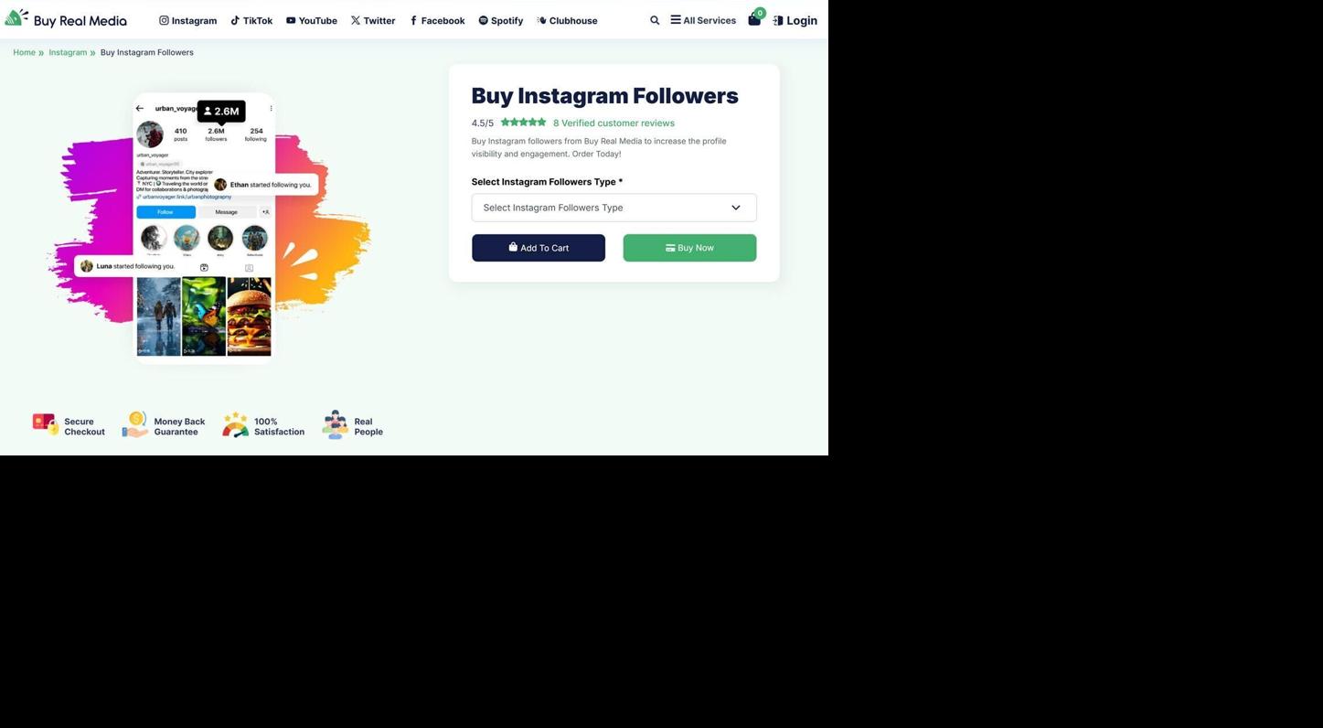This screenshot has height=728, width=1323.
Task: Open the search magnifier icon
Action: pyautogui.click(x=655, y=20)
